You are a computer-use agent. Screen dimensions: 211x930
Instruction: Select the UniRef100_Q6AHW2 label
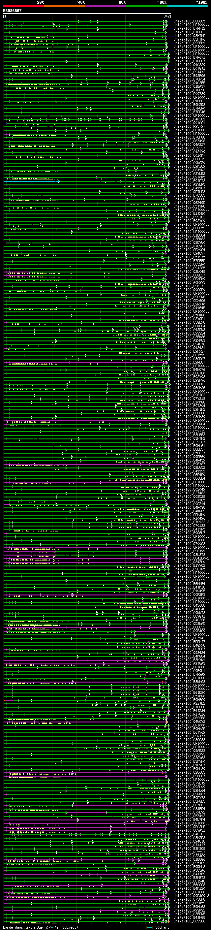click(x=189, y=384)
